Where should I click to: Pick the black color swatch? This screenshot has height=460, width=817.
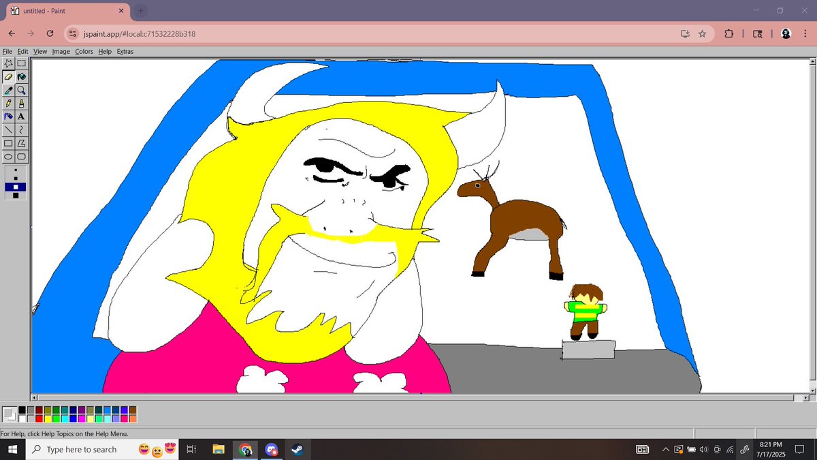coord(22,410)
